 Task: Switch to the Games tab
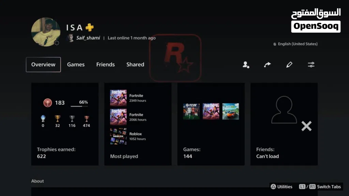point(76,65)
